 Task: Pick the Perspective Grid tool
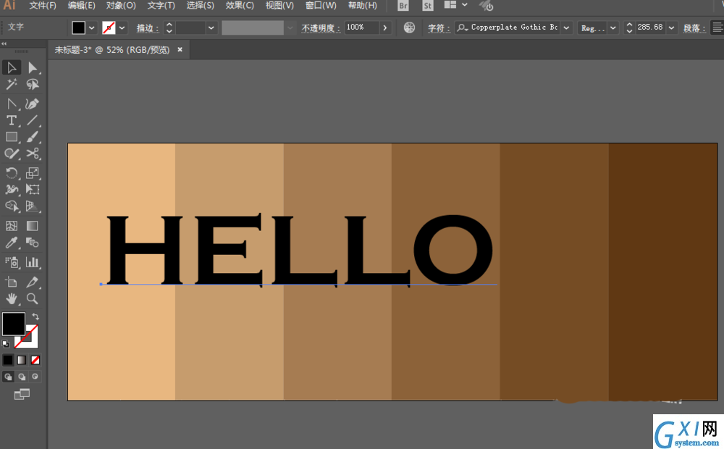33,206
